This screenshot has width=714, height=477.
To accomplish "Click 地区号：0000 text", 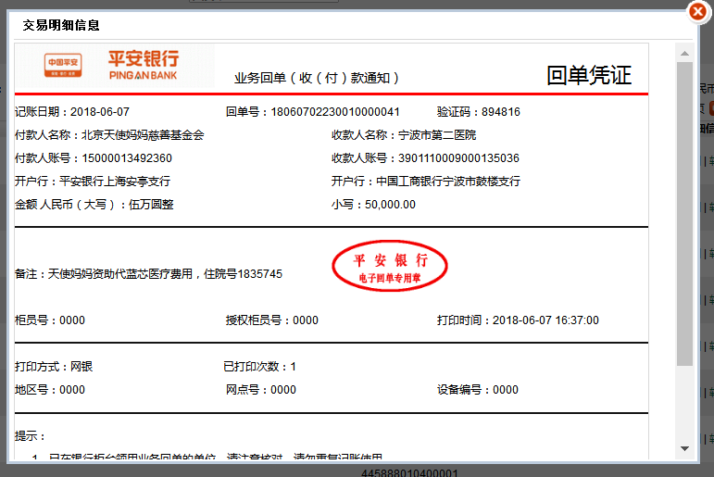I will click(x=50, y=390).
